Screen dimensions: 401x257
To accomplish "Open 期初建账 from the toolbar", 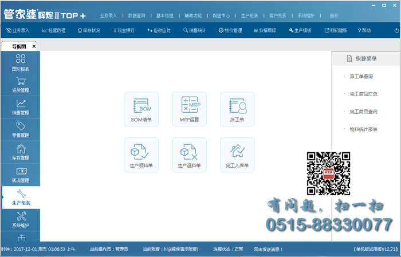I will click(x=336, y=30).
